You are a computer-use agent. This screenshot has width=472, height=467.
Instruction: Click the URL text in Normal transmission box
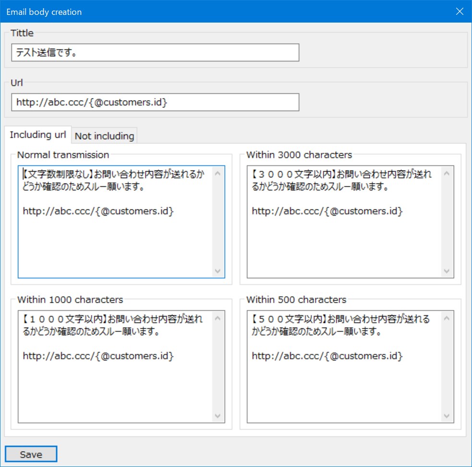(98, 211)
